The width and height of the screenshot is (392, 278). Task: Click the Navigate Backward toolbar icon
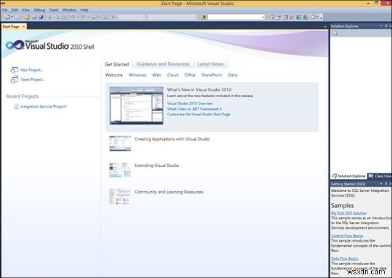[94, 17]
